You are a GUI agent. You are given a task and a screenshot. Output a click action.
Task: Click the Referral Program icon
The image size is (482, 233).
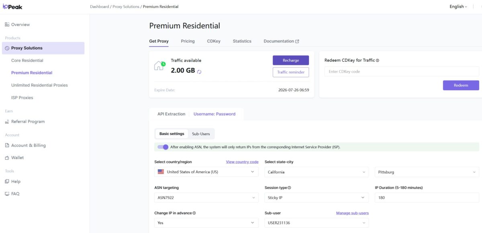point(7,122)
